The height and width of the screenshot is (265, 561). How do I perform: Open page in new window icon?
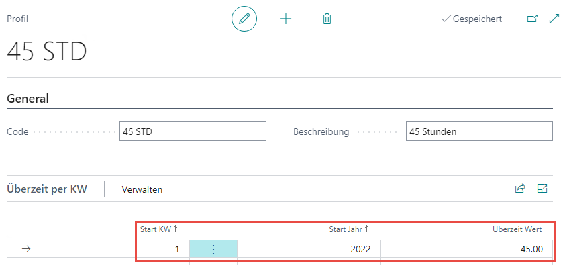pos(533,19)
